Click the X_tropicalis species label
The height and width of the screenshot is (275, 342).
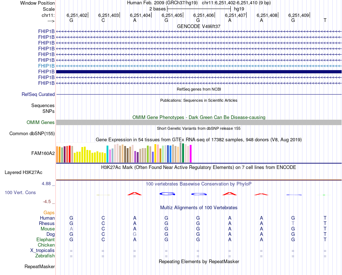click(42, 251)
